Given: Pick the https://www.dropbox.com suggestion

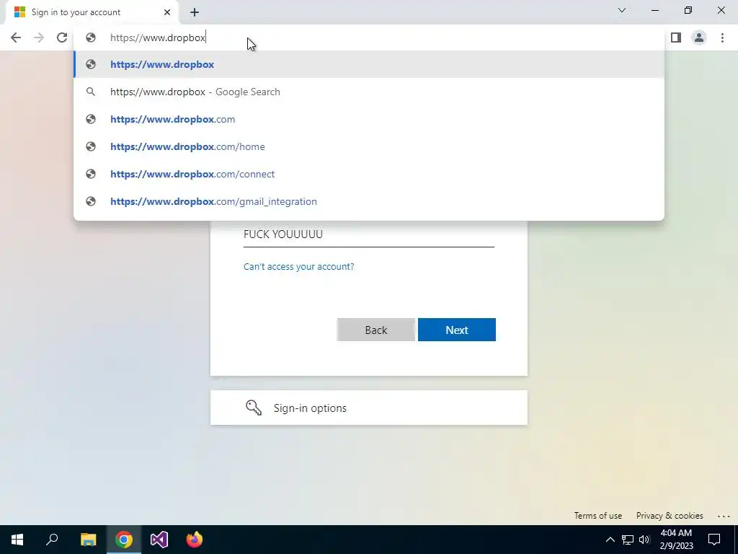Looking at the screenshot, I should [x=369, y=119].
